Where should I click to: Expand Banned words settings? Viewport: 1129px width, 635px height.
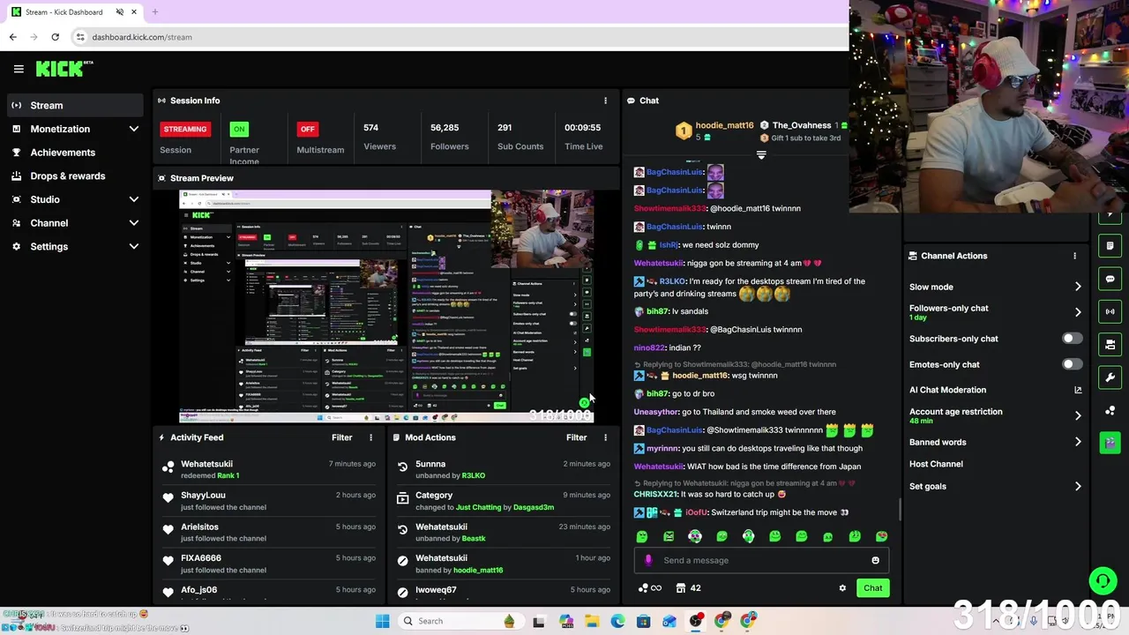point(1078,442)
